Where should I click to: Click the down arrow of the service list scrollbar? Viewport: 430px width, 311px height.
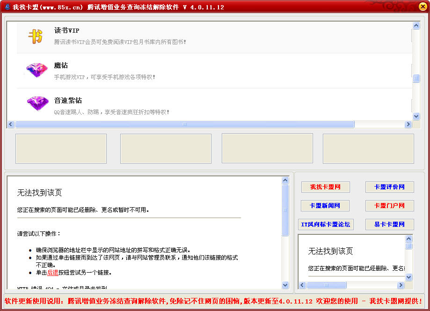tap(416, 116)
